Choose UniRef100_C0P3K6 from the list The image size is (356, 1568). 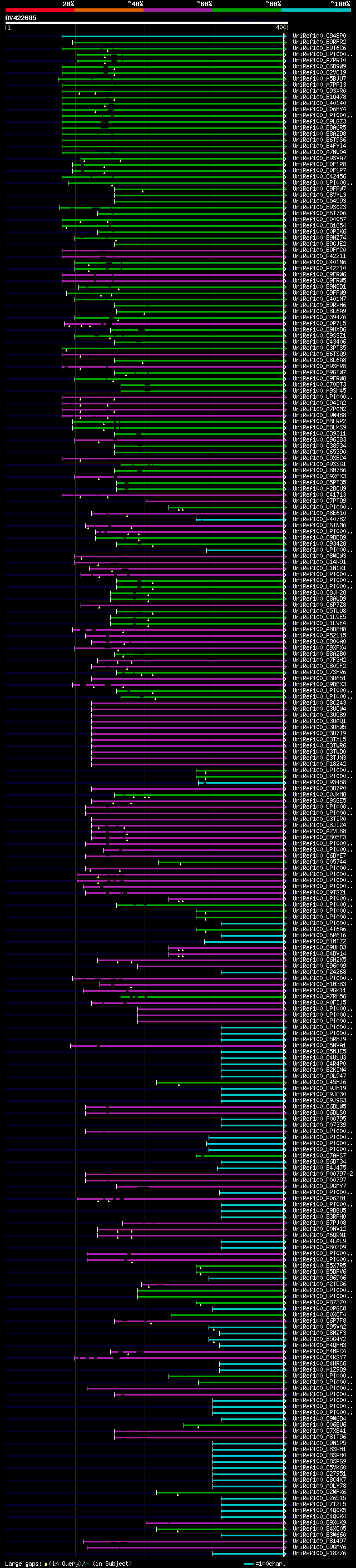319,231
